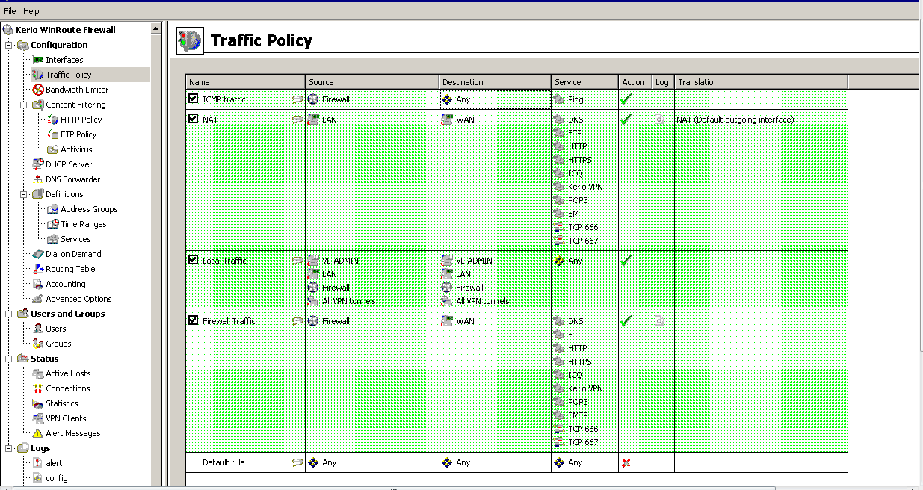Open Bandwidth Limiter icon in sidebar
923x490 pixels.
[x=38, y=90]
